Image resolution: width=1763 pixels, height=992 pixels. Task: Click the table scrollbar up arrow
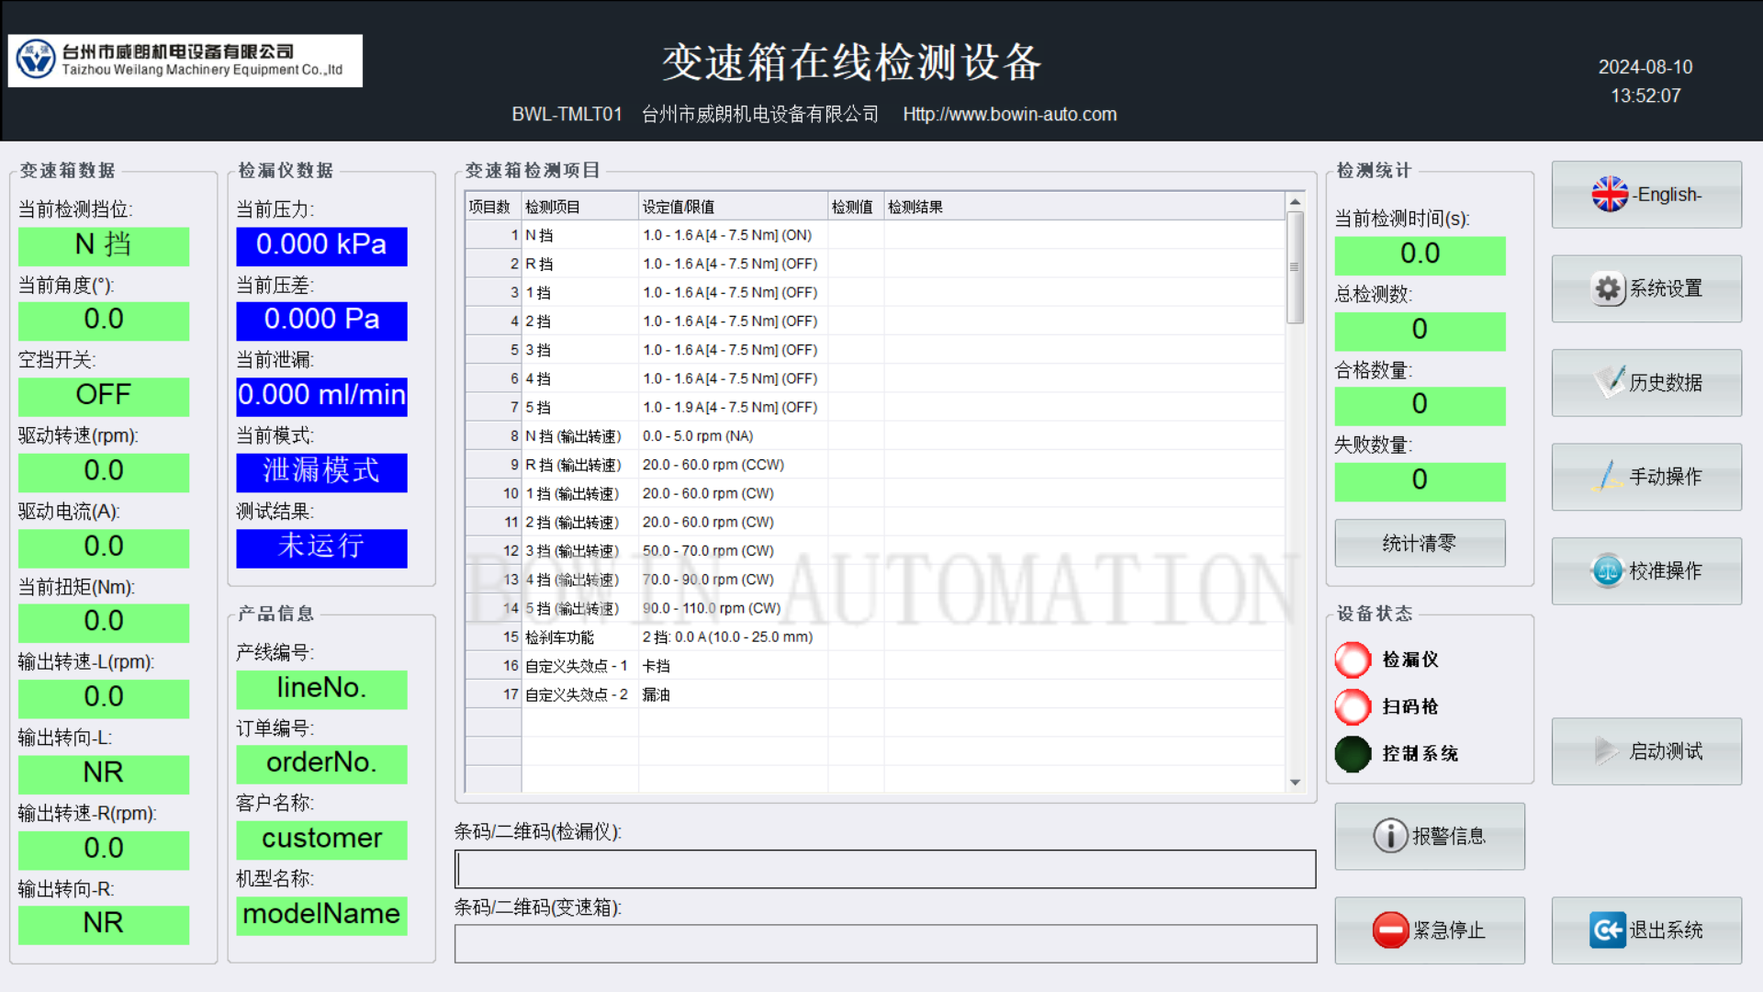coord(1295,202)
